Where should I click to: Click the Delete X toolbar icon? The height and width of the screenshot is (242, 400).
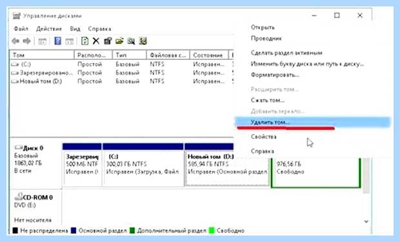96,41
